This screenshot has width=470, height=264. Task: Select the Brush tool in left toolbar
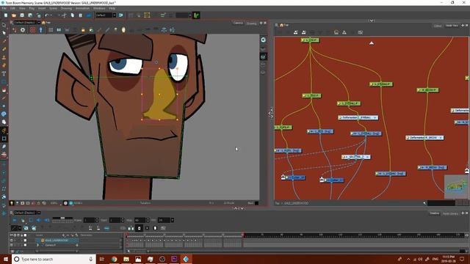point(4,41)
